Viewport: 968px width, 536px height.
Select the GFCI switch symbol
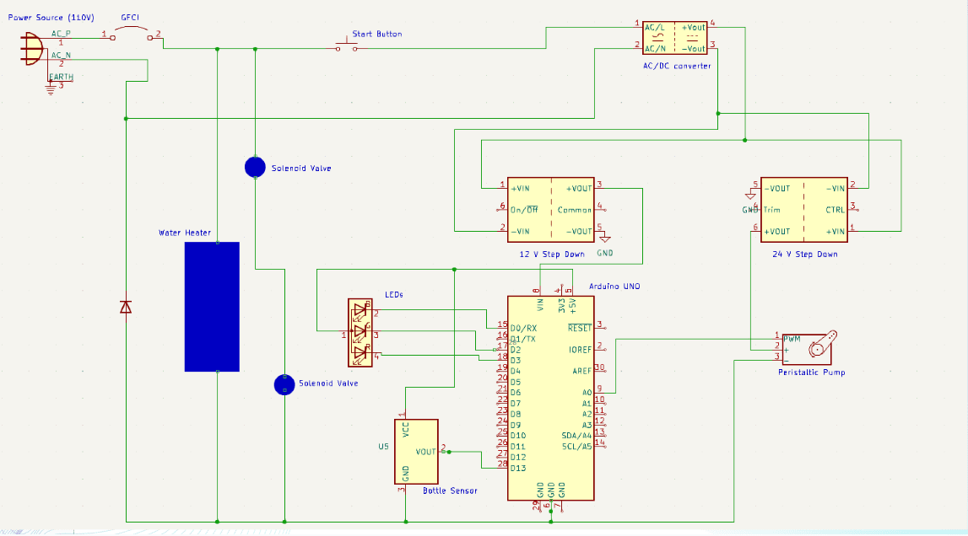131,32
